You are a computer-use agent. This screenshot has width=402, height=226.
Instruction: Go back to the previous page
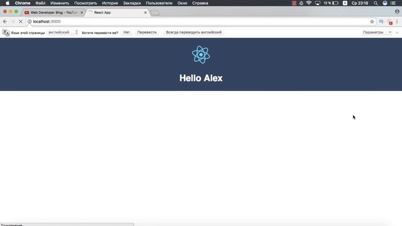point(5,21)
